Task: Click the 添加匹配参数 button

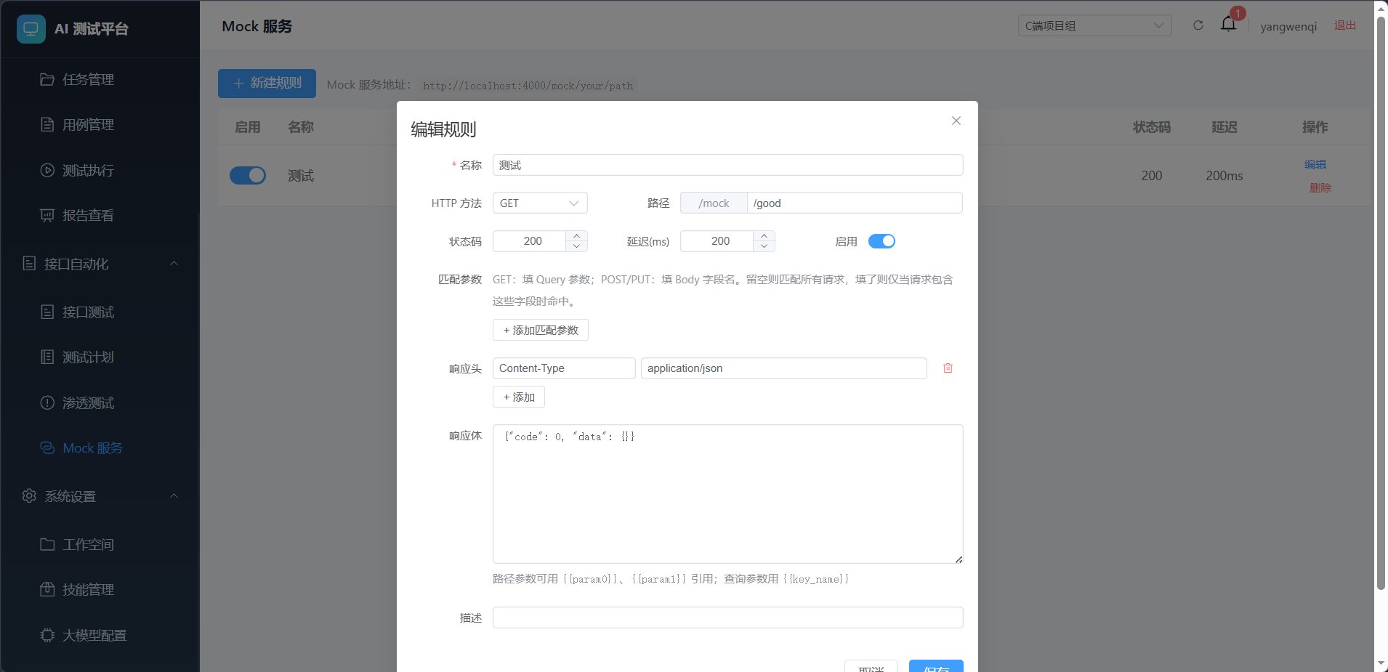Action: [x=541, y=330]
